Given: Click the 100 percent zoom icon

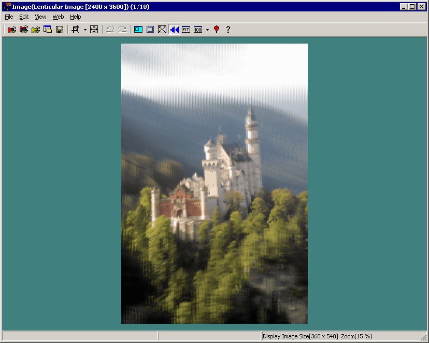Looking at the screenshot, I should tap(198, 29).
